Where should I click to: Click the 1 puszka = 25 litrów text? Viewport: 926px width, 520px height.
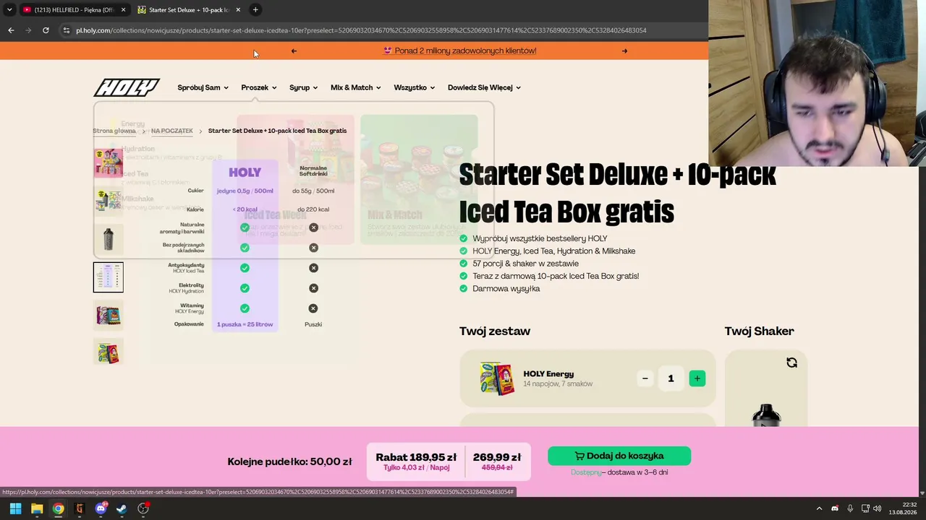point(245,324)
